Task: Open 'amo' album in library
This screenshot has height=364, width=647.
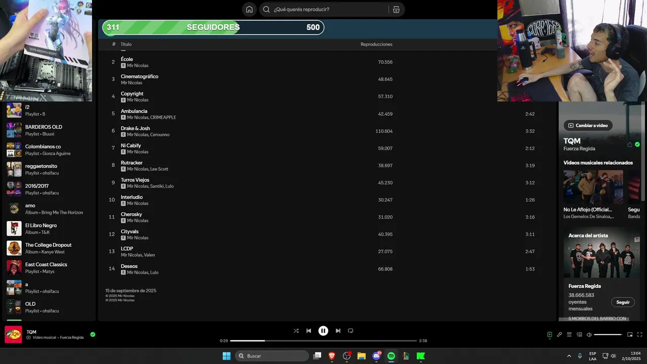Action: point(48,209)
